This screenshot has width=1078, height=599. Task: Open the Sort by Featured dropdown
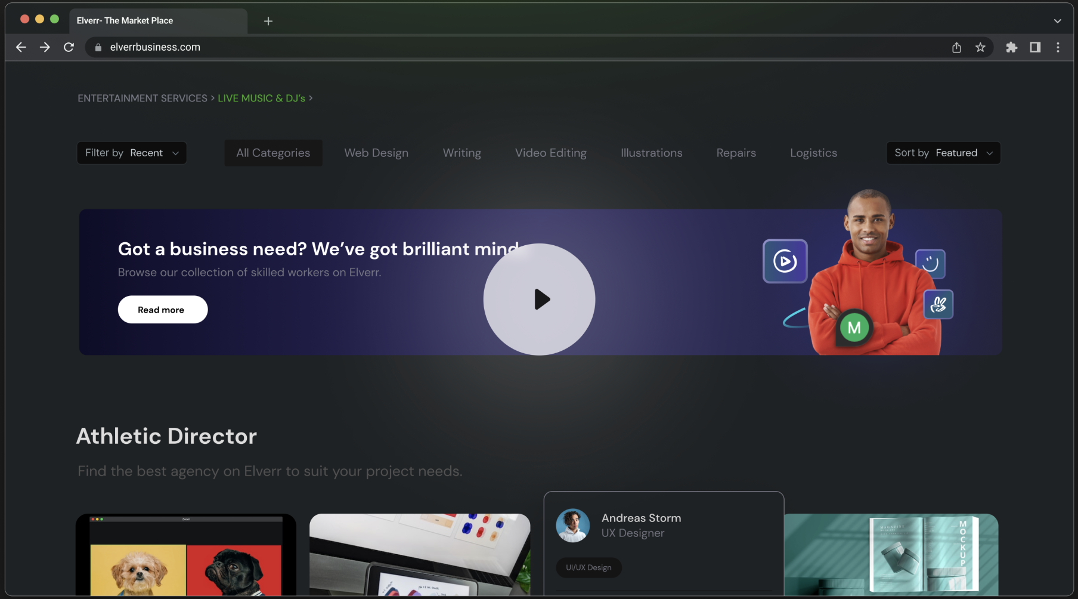coord(943,153)
